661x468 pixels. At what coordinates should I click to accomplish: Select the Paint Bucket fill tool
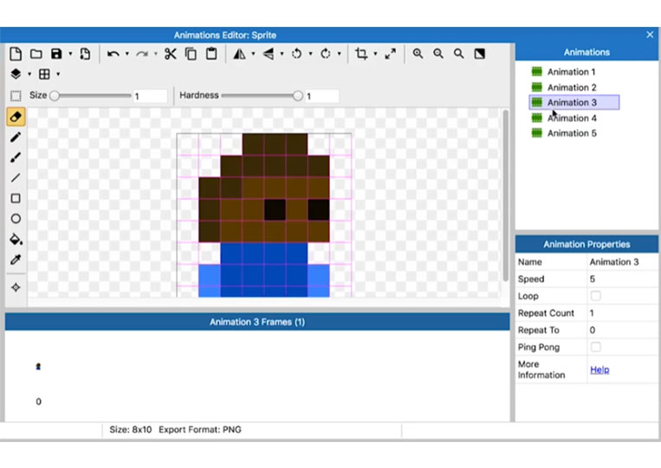(x=16, y=239)
